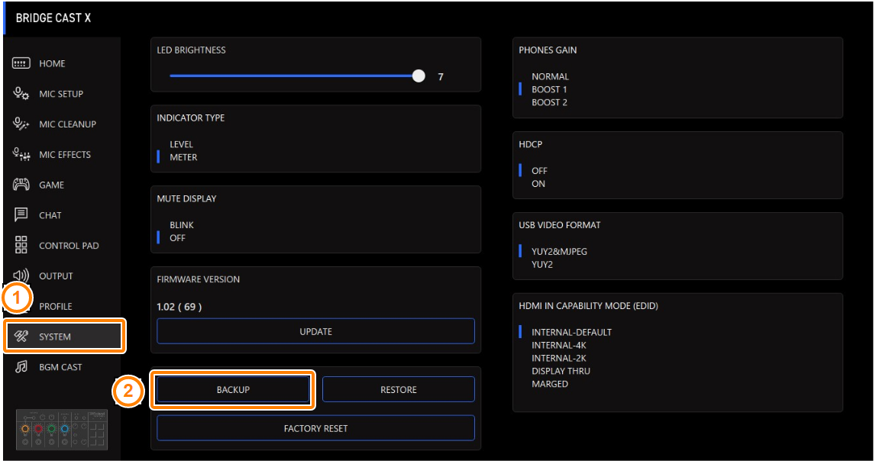Select SYSTEM in the sidebar

[65, 337]
